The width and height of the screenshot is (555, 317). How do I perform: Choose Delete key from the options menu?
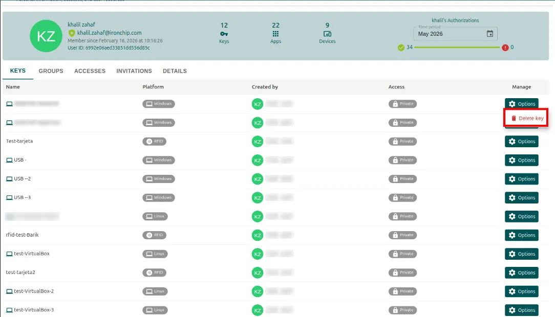[x=526, y=118]
